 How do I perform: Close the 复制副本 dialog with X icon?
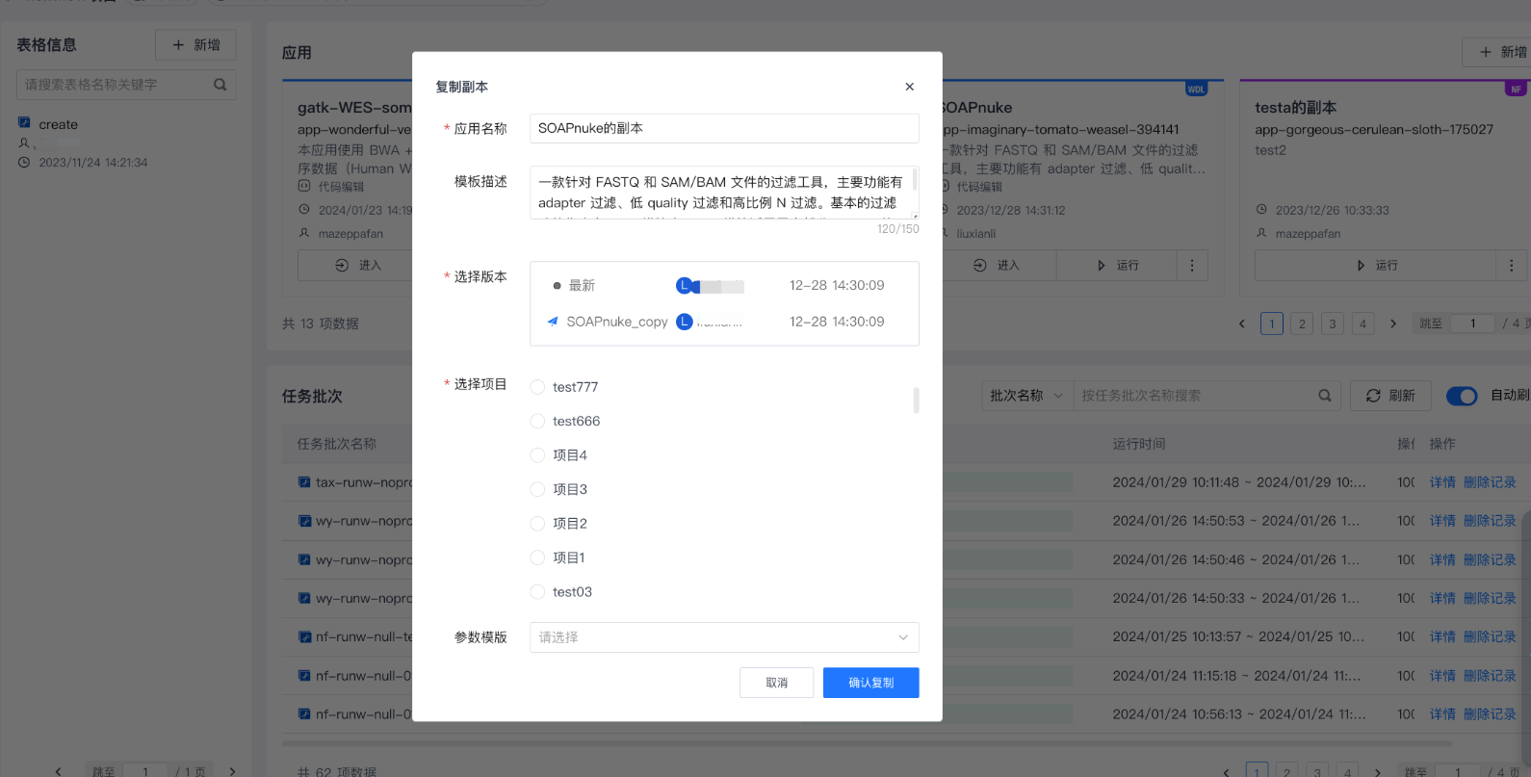[909, 87]
